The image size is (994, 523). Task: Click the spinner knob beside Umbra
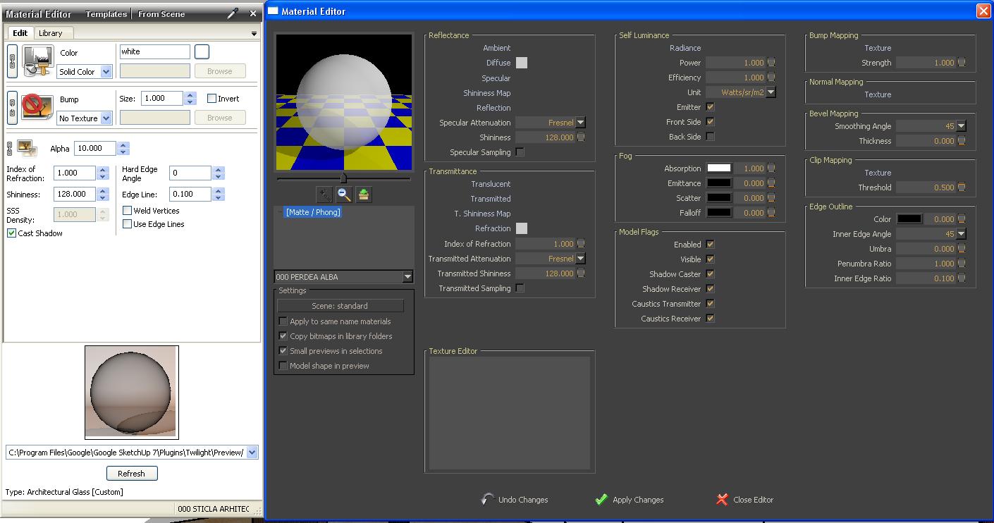962,249
